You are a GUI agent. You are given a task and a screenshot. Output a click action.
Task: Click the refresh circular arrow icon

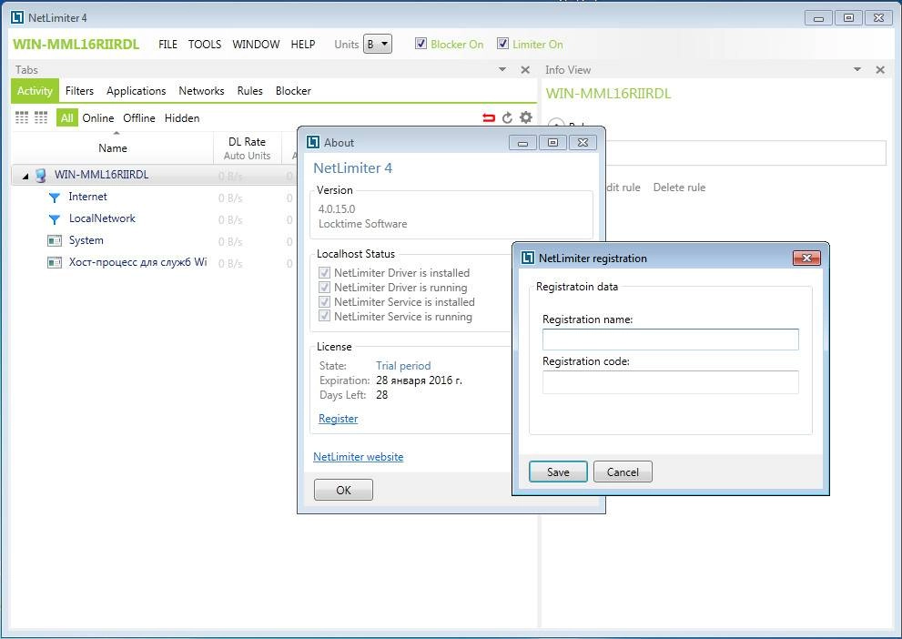coord(507,118)
